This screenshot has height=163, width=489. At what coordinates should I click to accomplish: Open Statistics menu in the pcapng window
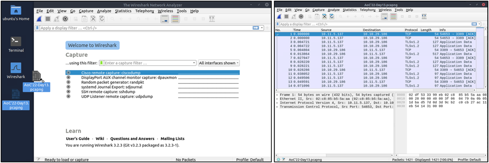[350, 10]
